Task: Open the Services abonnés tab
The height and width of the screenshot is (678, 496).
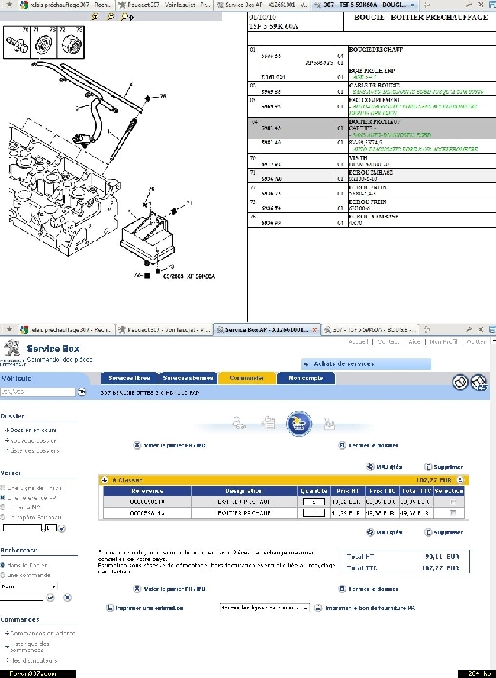Action: click(x=188, y=378)
